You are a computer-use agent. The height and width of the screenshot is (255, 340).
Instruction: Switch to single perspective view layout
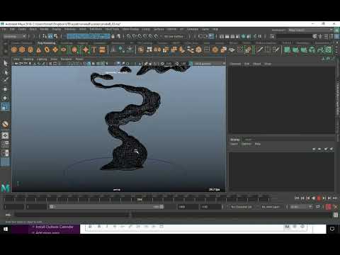click(6, 135)
